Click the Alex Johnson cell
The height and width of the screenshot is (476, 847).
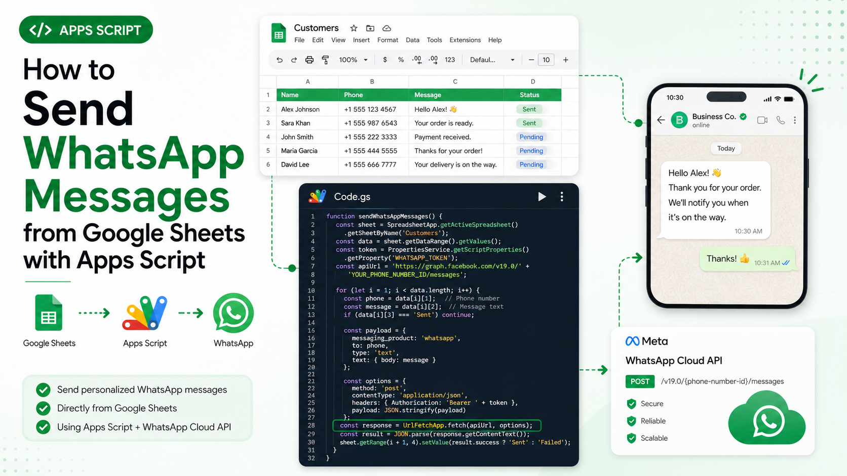307,109
